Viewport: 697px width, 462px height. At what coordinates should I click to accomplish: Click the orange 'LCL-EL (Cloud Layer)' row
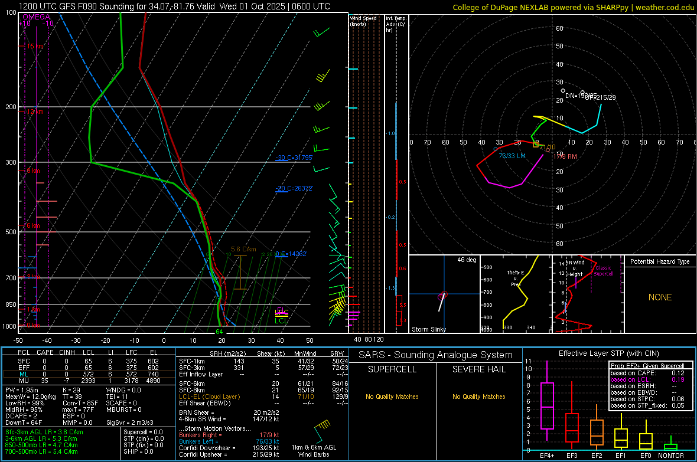click(x=263, y=397)
